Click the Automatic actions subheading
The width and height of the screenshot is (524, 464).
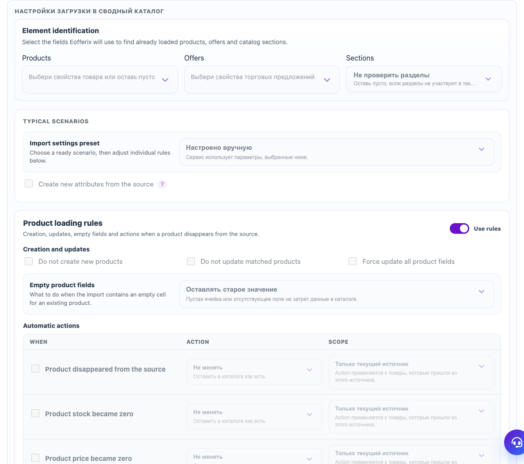click(x=51, y=326)
